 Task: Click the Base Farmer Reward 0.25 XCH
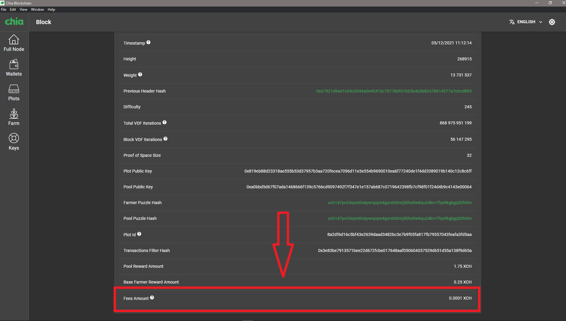(x=463, y=282)
